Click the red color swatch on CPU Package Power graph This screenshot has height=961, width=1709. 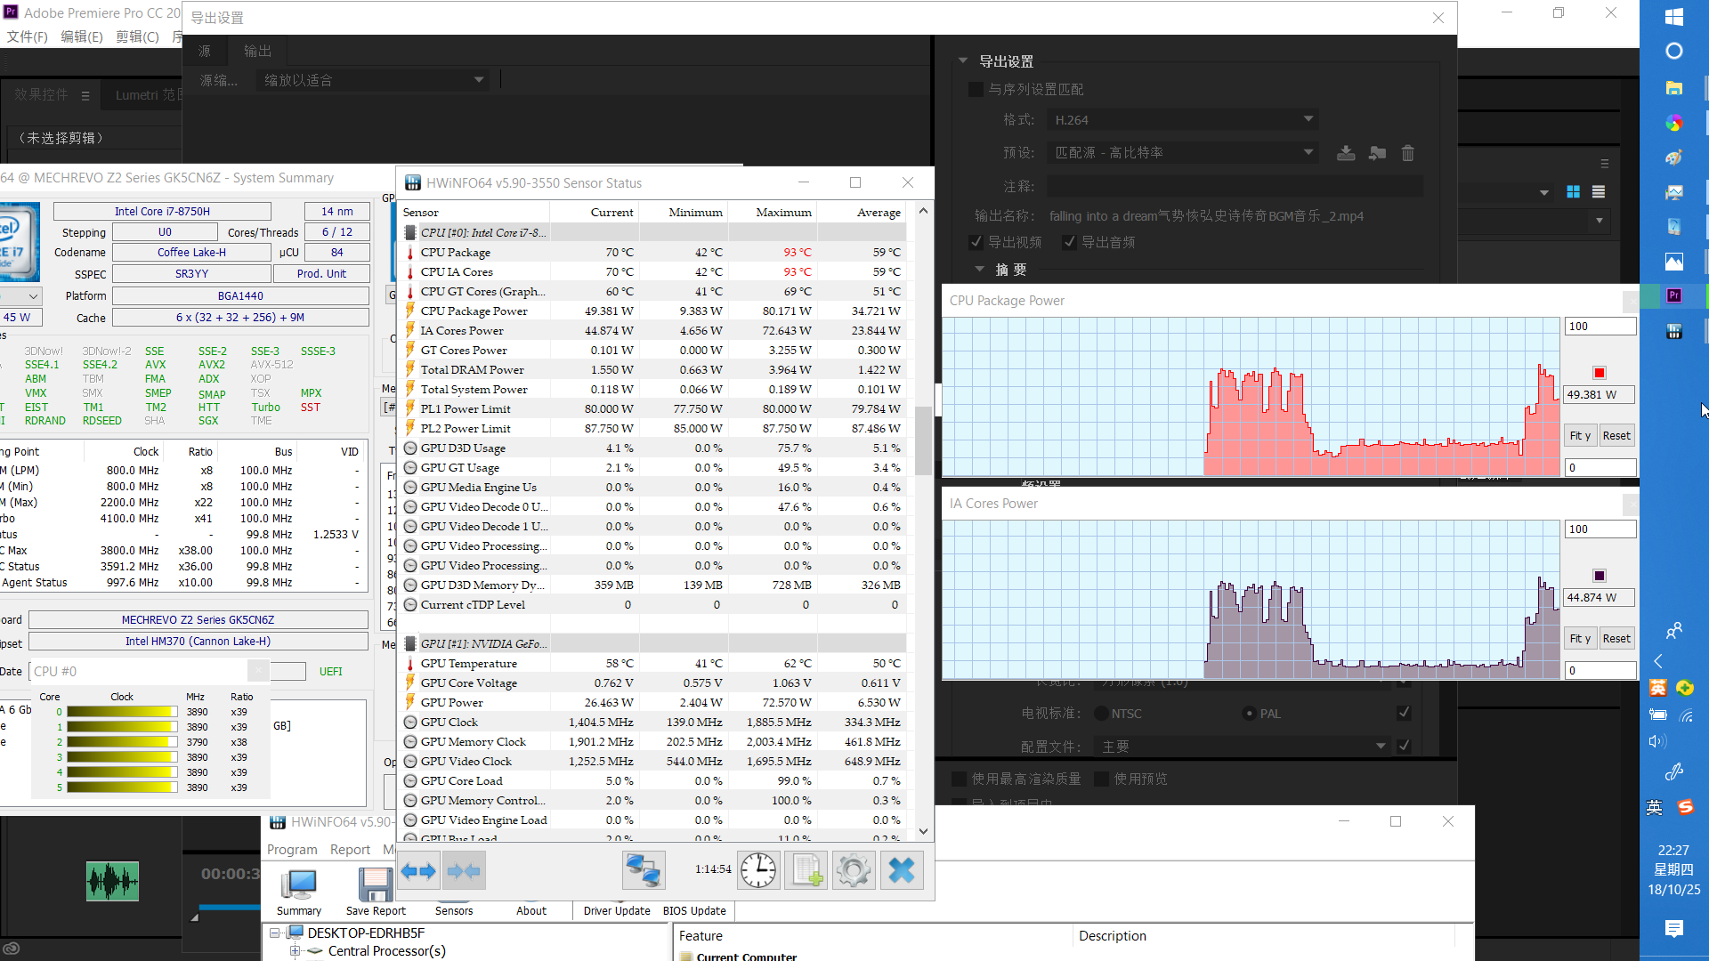pos(1600,373)
